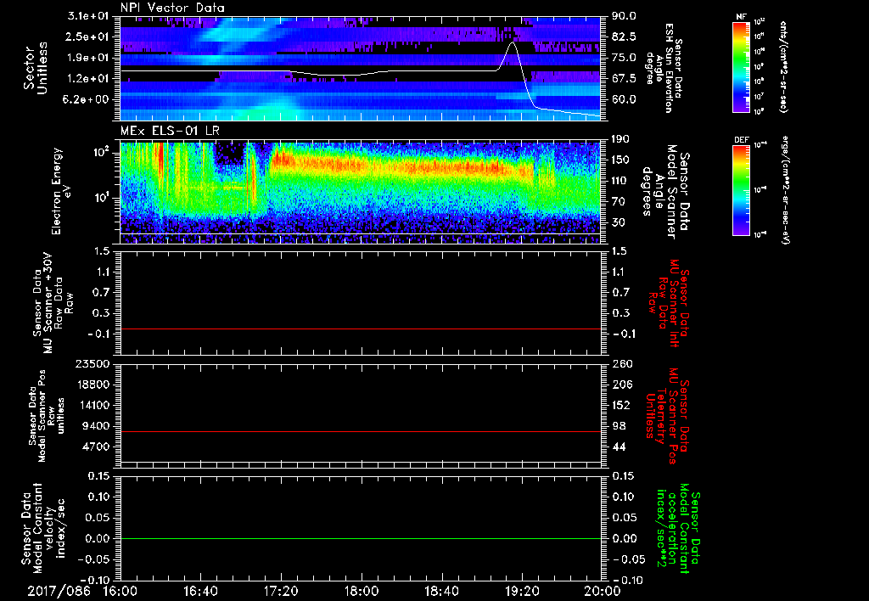
Task: Click the gray line in MU Scanner +30V panel
Action: (x=361, y=329)
